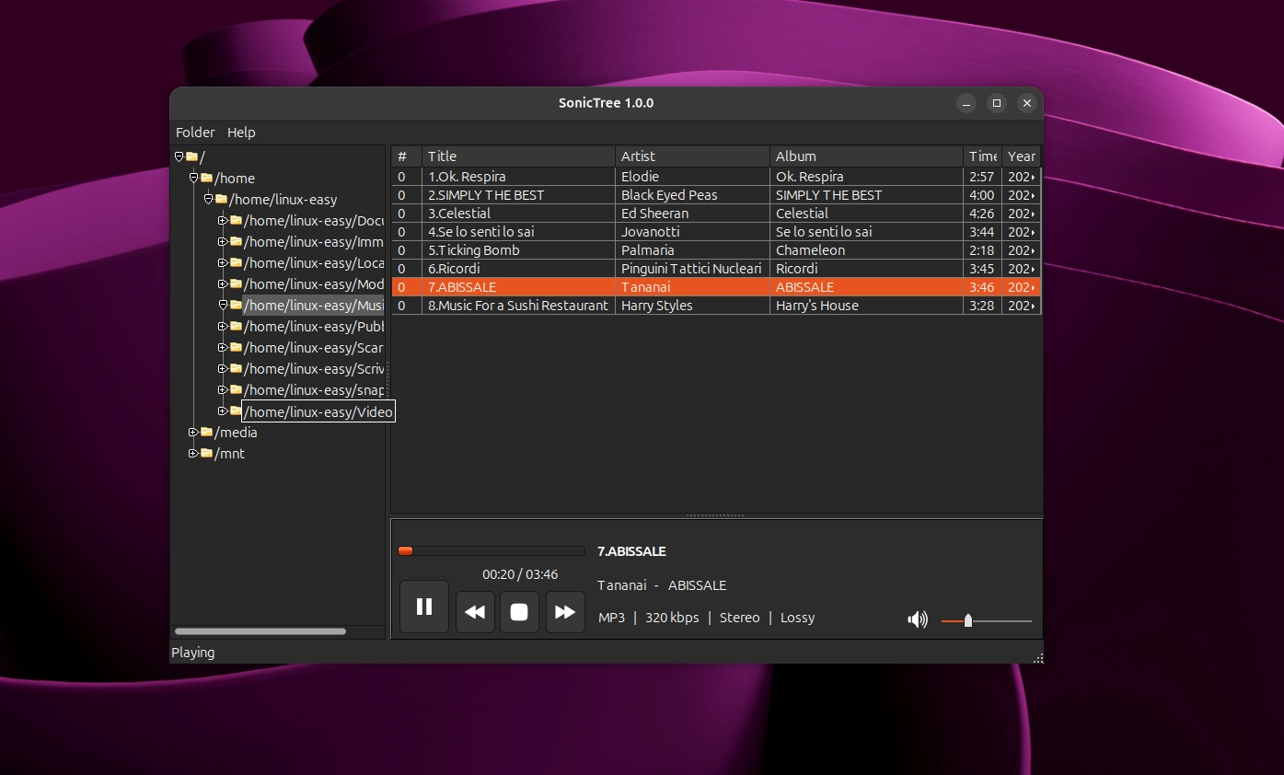
Task: Click the # column header
Action: coord(407,156)
